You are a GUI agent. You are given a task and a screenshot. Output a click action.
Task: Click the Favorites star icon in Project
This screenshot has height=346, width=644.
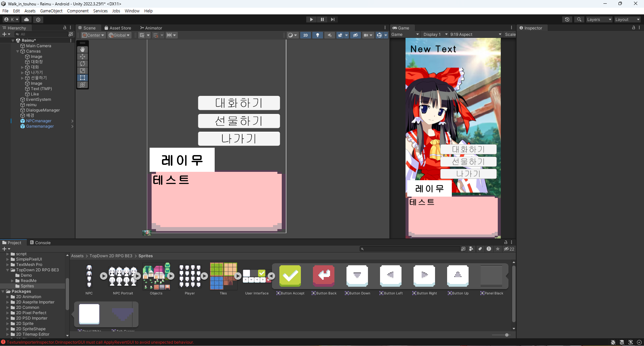pos(498,249)
